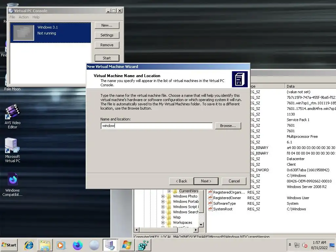
Task: Click Data column header in Registry Editor
Action: pyautogui.click(x=310, y=86)
